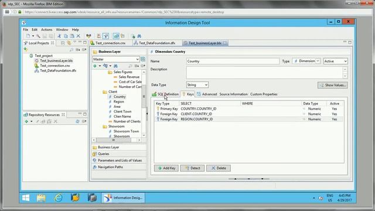Click the Name field containing Country
Image resolution: width=375 pixels, height=211 pixels.
pos(233,61)
